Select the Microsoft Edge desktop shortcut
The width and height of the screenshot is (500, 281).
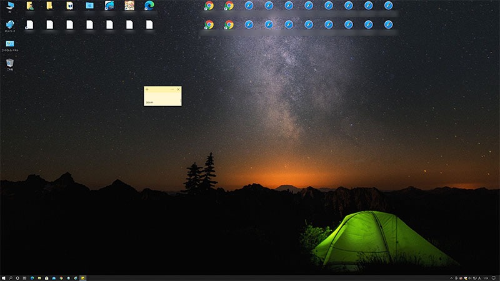[149, 6]
